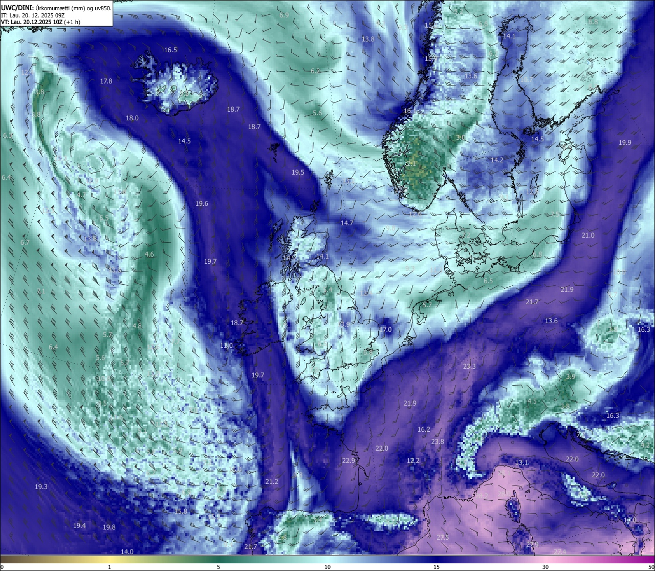Click the 19.9 value label
The image size is (655, 571).
coord(625,143)
